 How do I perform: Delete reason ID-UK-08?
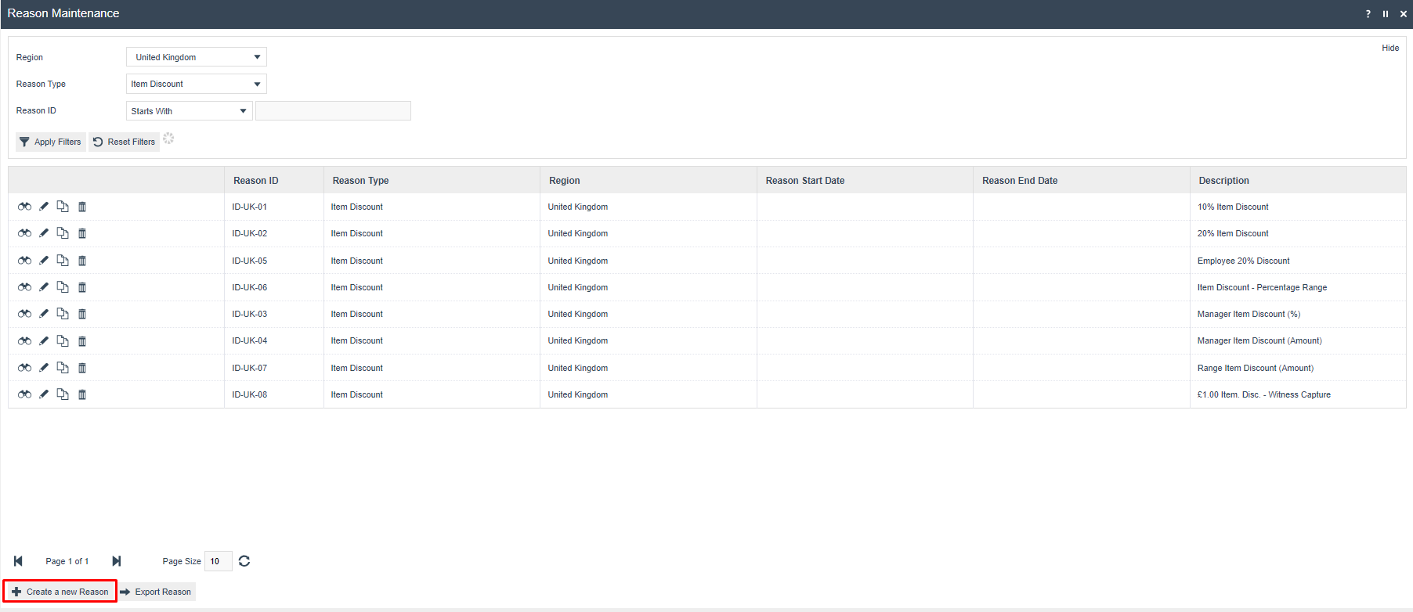[82, 394]
